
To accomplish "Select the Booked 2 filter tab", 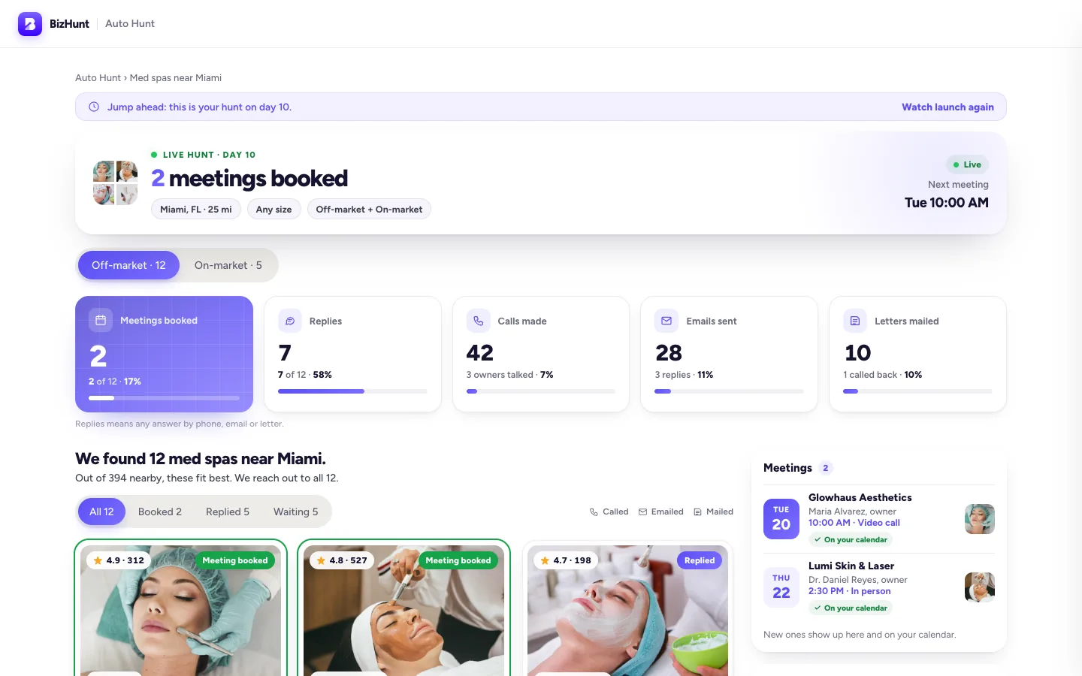I will [x=160, y=512].
